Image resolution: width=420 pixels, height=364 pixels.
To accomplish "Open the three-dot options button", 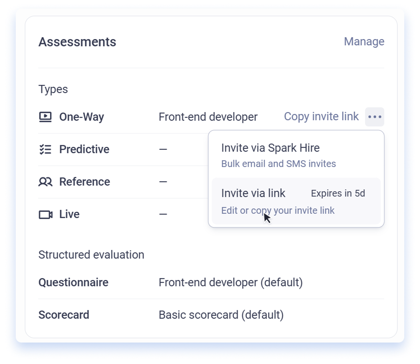I will (x=375, y=117).
